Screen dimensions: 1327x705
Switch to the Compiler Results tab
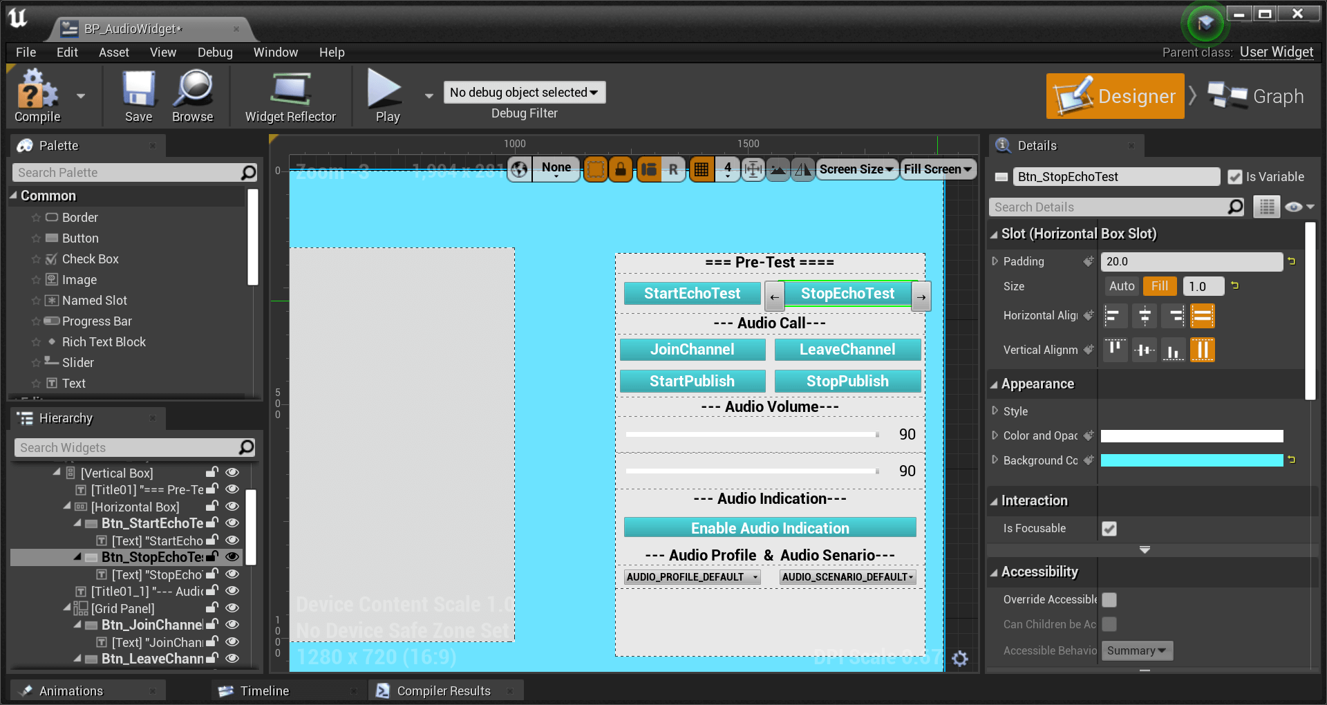coord(443,691)
